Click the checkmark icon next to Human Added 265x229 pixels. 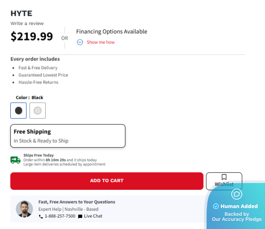[x=216, y=206]
